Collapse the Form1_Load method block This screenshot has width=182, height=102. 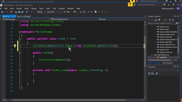point(20,70)
